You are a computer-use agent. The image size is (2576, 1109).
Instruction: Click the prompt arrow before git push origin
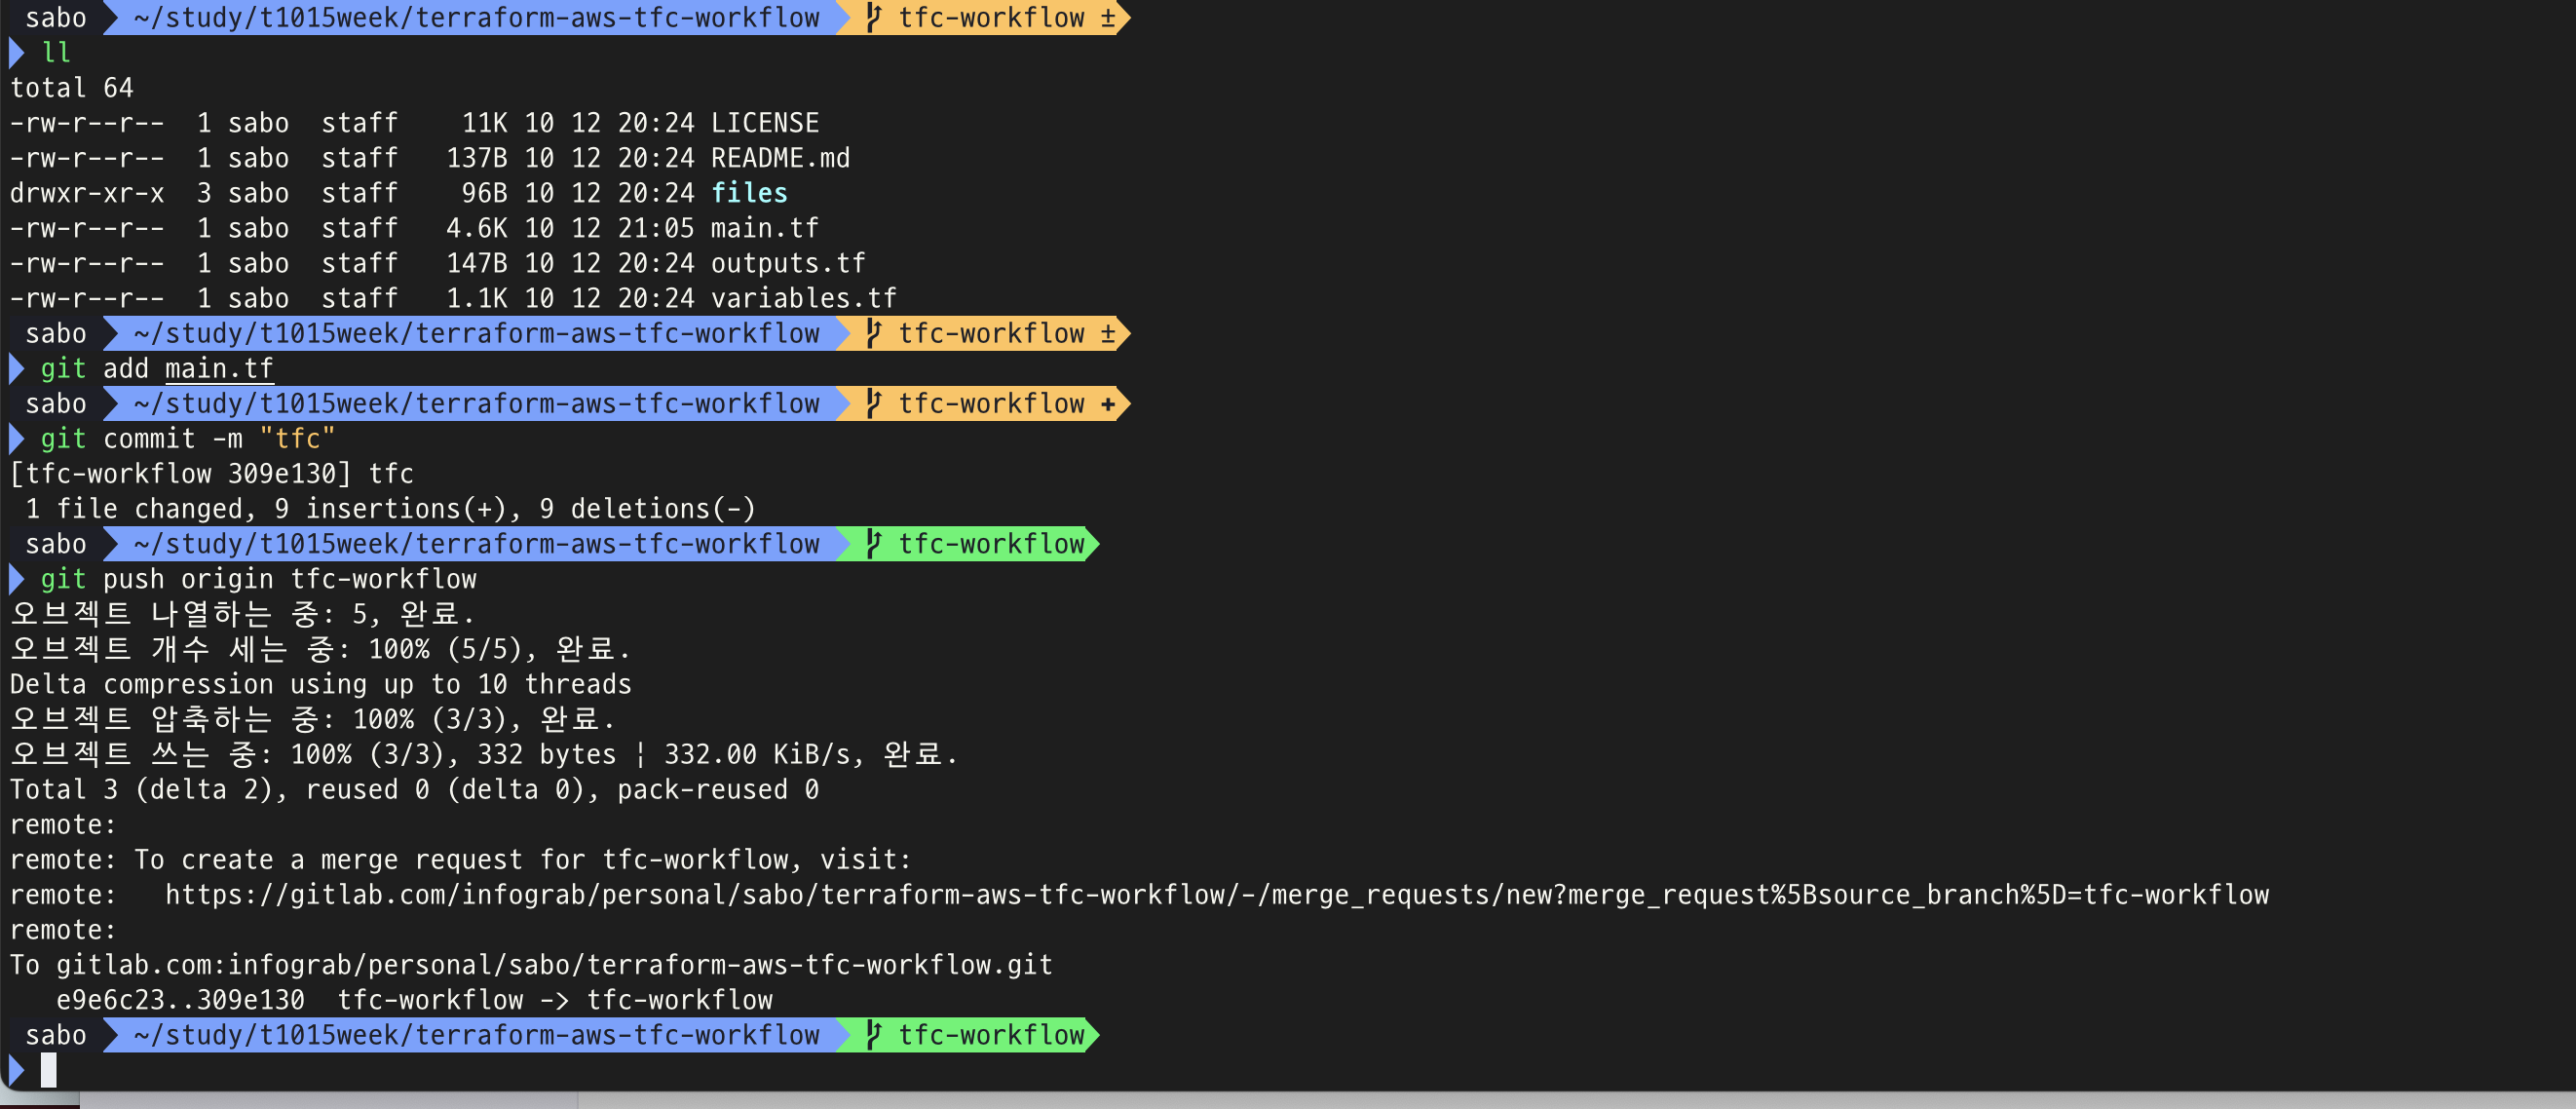(16, 579)
